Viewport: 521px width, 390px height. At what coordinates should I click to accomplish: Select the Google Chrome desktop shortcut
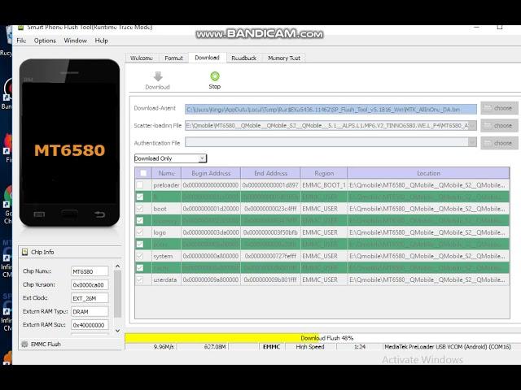[x=8, y=206]
